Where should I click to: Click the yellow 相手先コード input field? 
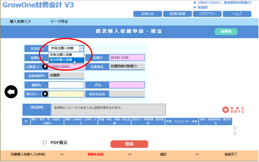(x=66, y=94)
